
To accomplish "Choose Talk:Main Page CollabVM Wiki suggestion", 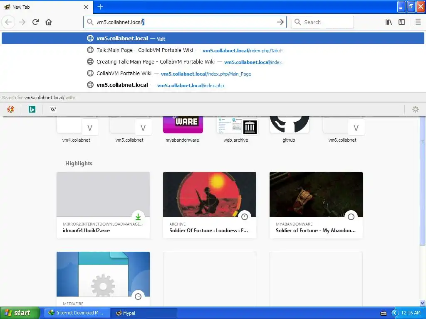I will pyautogui.click(x=213, y=50).
